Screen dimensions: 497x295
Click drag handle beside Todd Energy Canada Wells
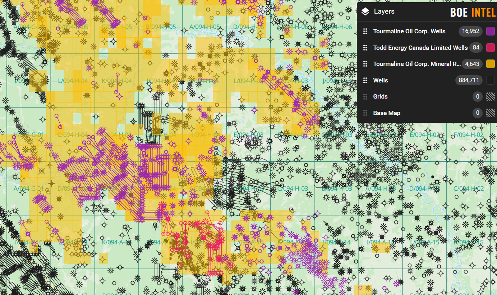pyautogui.click(x=365, y=48)
